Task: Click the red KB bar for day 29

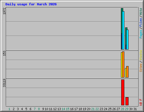Action: [x=127, y=101]
